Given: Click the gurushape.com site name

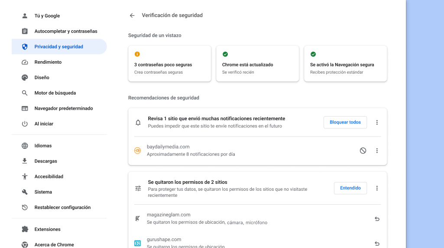Looking at the screenshot, I should coord(164,239).
